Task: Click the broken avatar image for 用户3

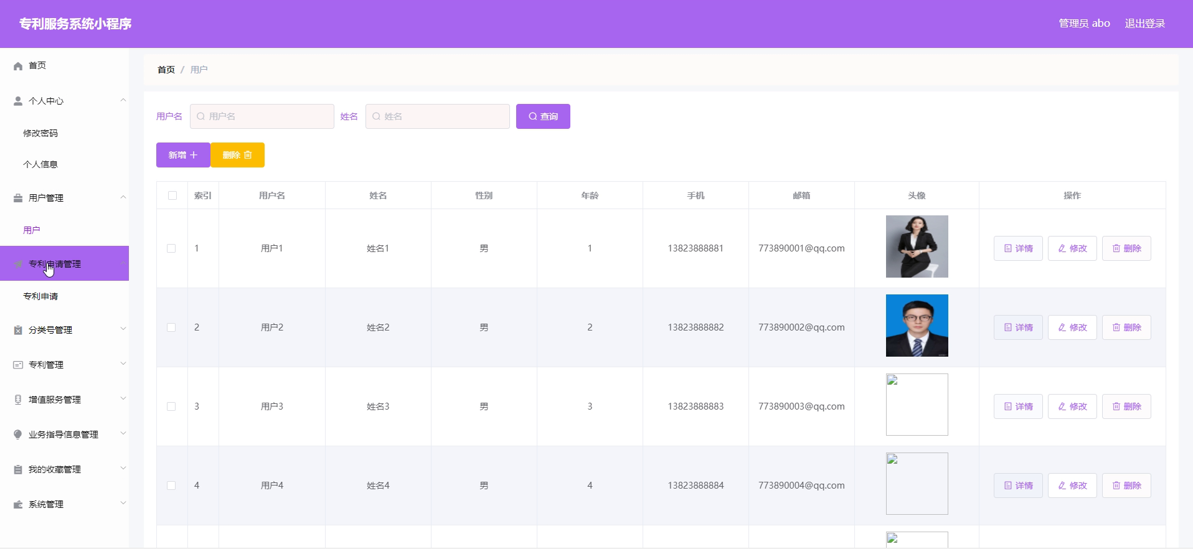Action: click(x=917, y=405)
